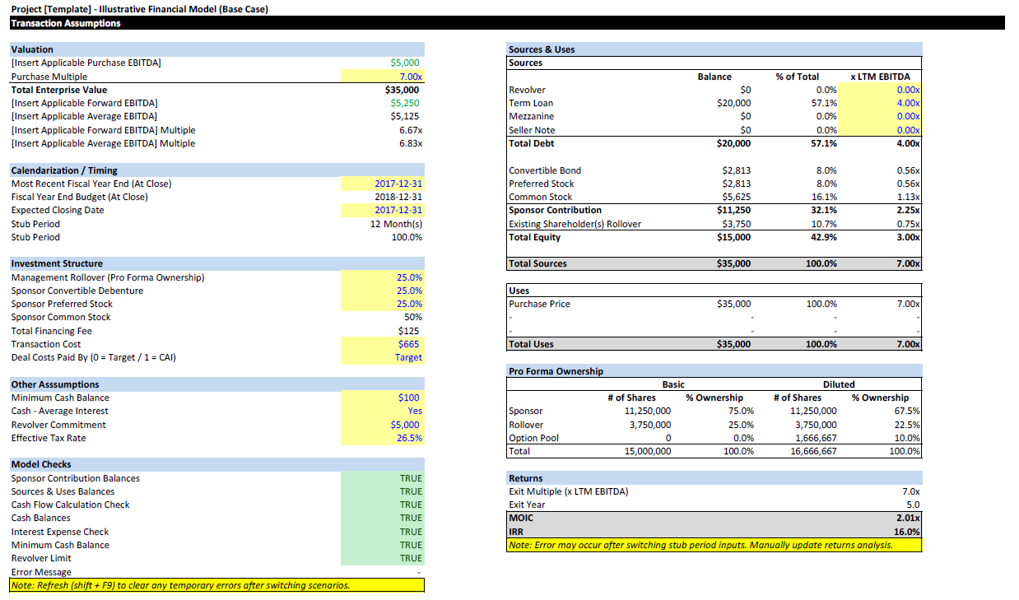Click the Exit Multiple 7.0x cell
The width and height of the screenshot is (1019, 600).
910,491
